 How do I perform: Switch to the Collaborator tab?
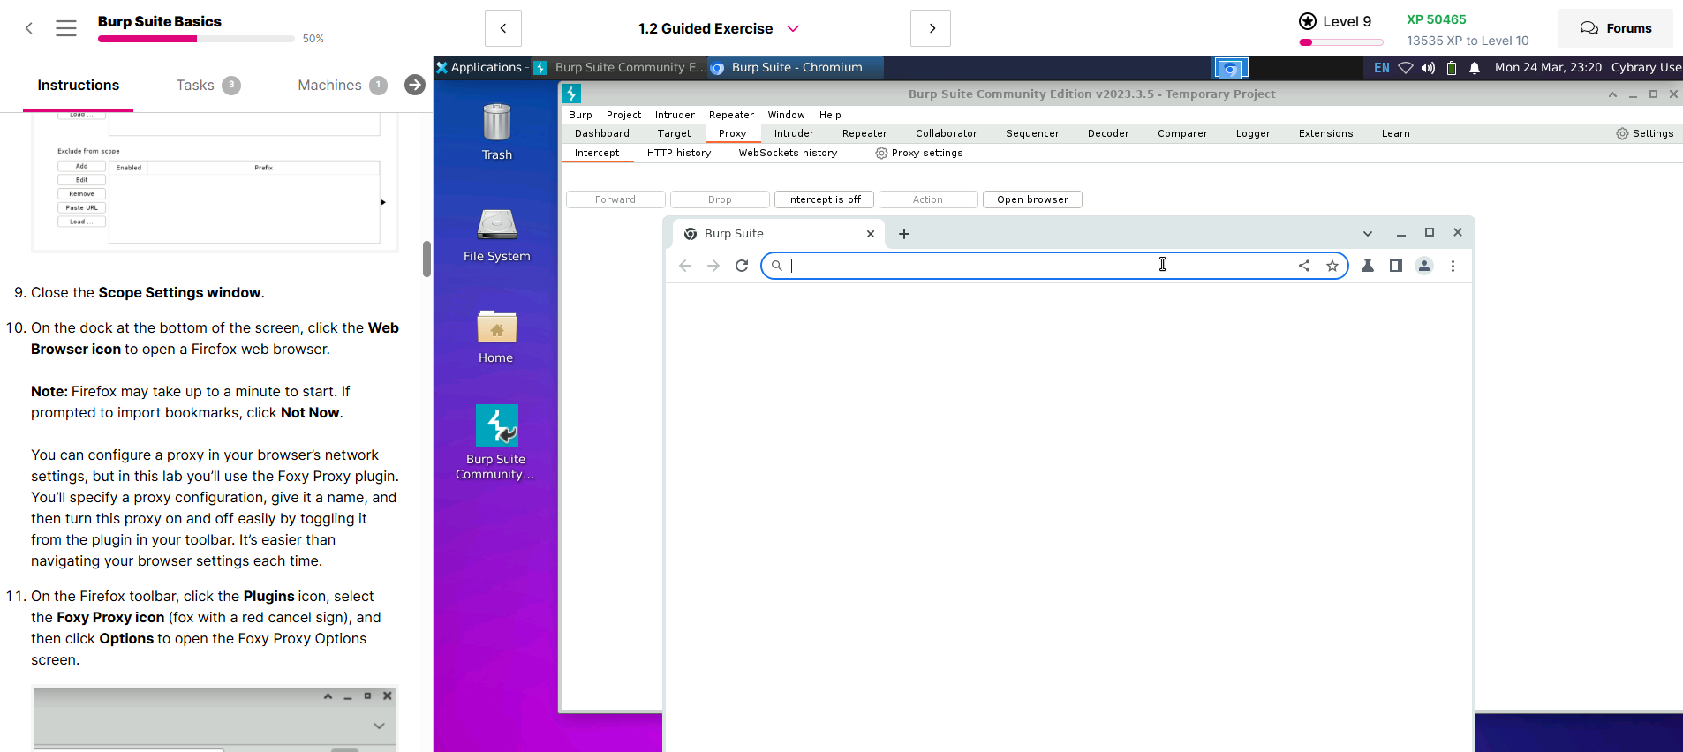(947, 133)
